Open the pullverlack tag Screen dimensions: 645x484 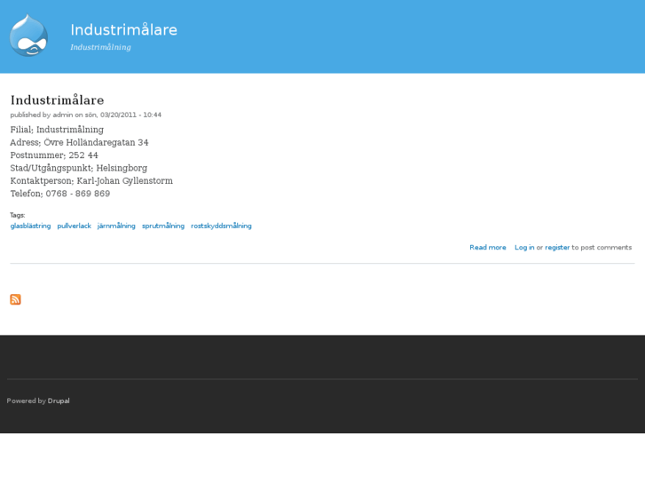click(x=74, y=226)
